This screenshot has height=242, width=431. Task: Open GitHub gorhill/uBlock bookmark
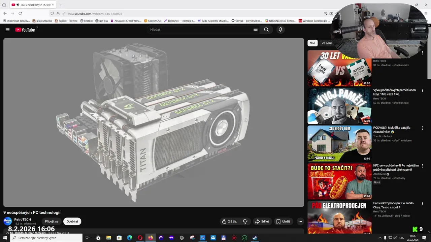246,21
